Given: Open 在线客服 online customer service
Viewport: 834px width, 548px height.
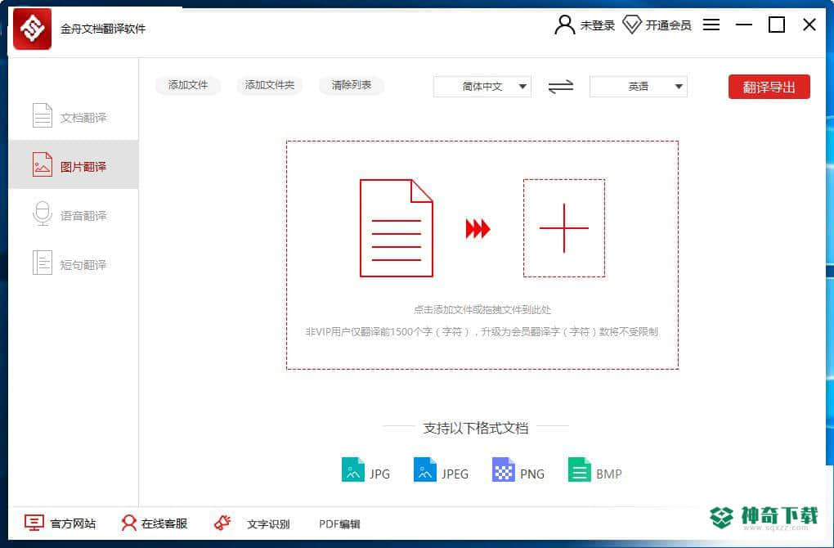Looking at the screenshot, I should 164,524.
